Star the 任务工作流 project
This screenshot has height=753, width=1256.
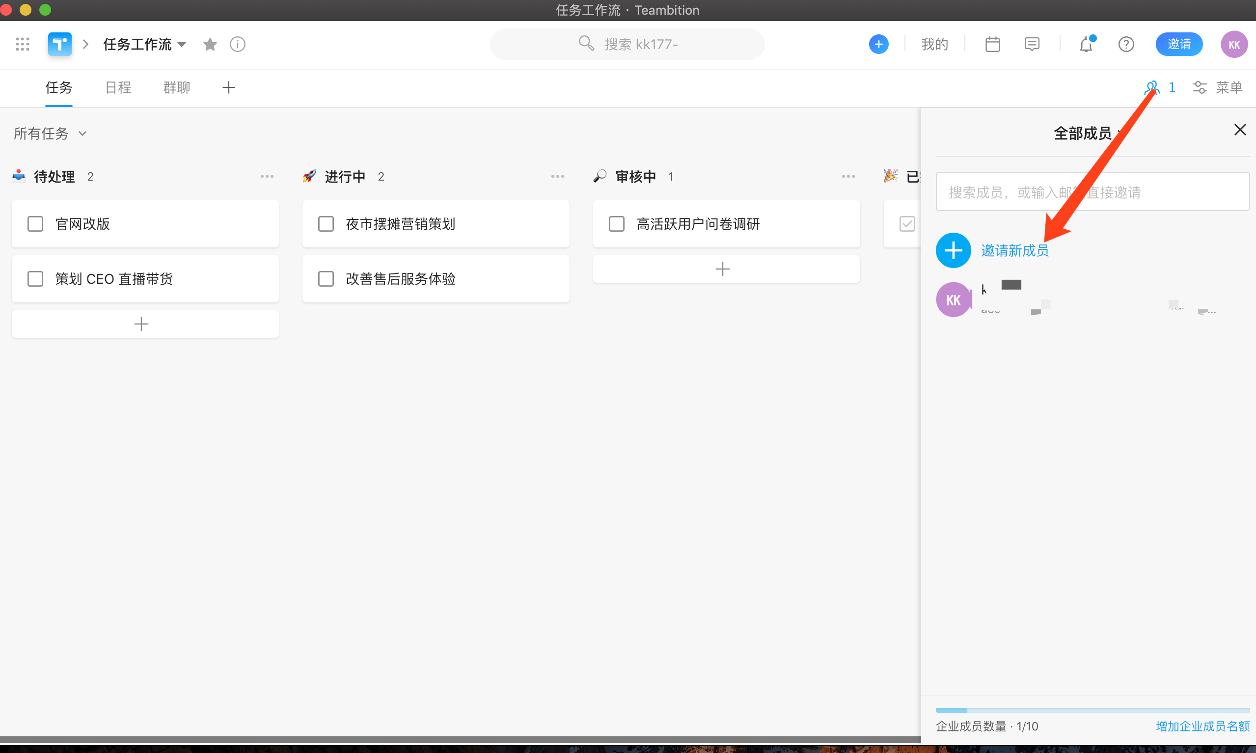[210, 44]
